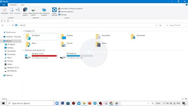Open PowerPoint from the taskbar
Viewport: 188px width, 106px height.
pos(90,103)
